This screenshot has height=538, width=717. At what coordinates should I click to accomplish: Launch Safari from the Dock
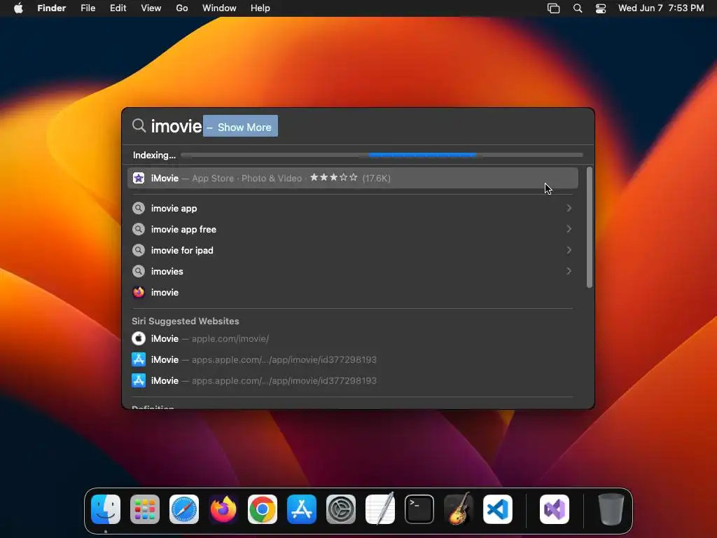point(184,509)
